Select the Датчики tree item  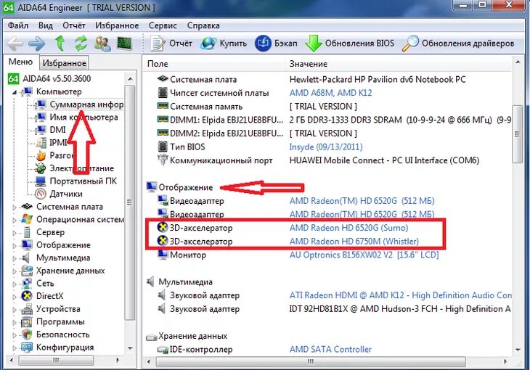click(66, 194)
